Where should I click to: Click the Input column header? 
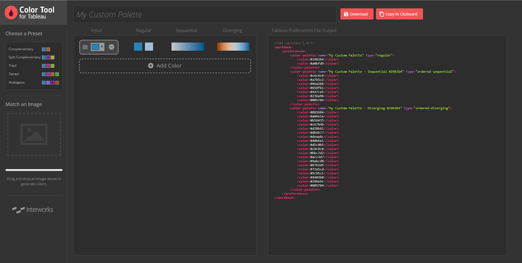tap(97, 31)
